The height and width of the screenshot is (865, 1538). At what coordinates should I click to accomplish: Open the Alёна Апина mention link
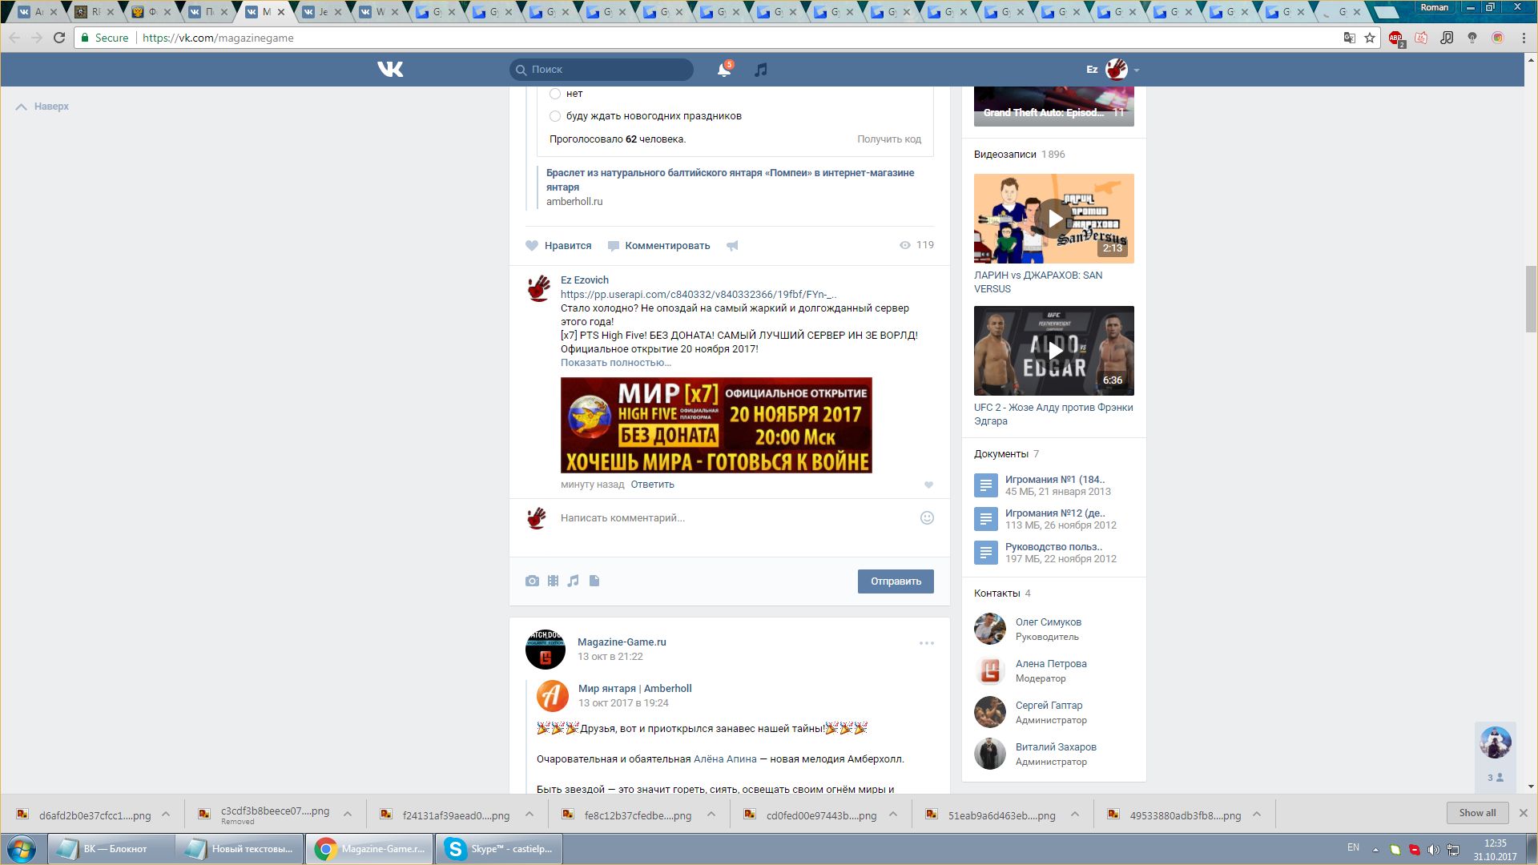point(725,759)
